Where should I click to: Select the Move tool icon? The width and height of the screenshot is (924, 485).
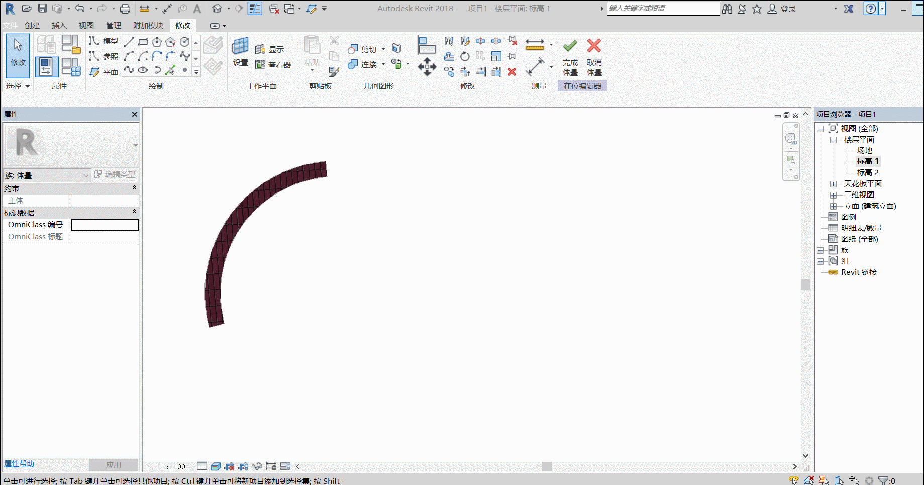(x=427, y=66)
